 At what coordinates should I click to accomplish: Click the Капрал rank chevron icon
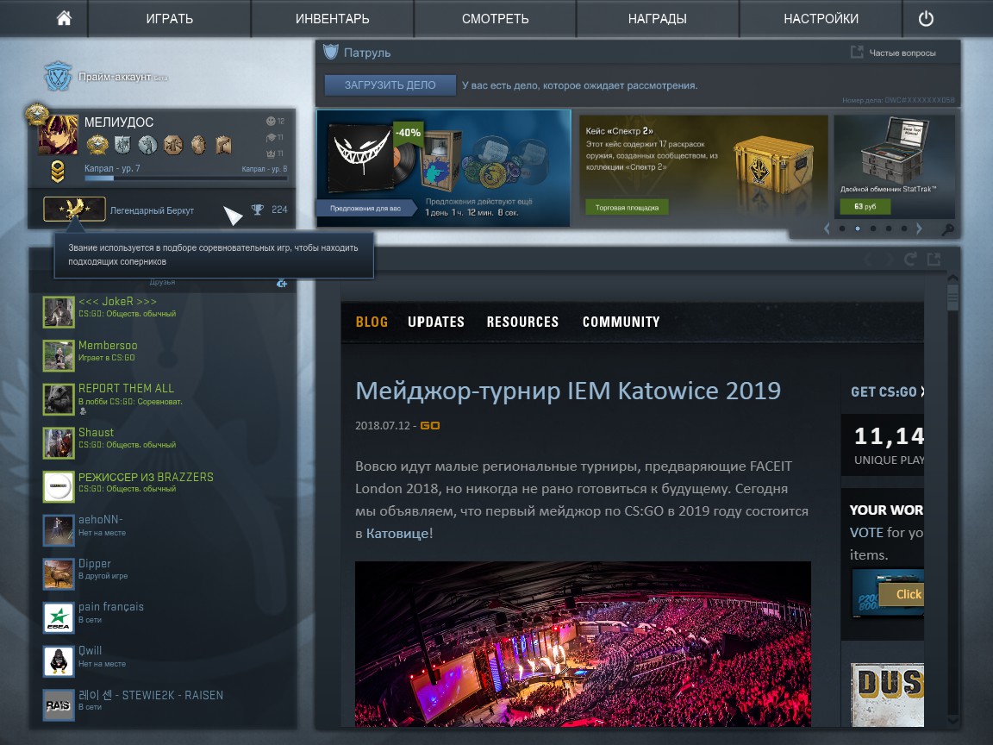click(58, 172)
